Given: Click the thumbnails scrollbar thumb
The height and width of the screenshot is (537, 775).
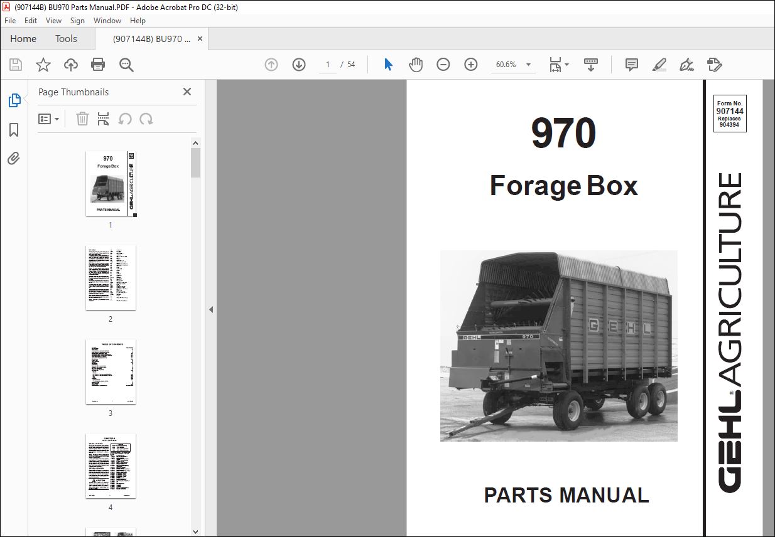Looking at the screenshot, I should click(195, 163).
